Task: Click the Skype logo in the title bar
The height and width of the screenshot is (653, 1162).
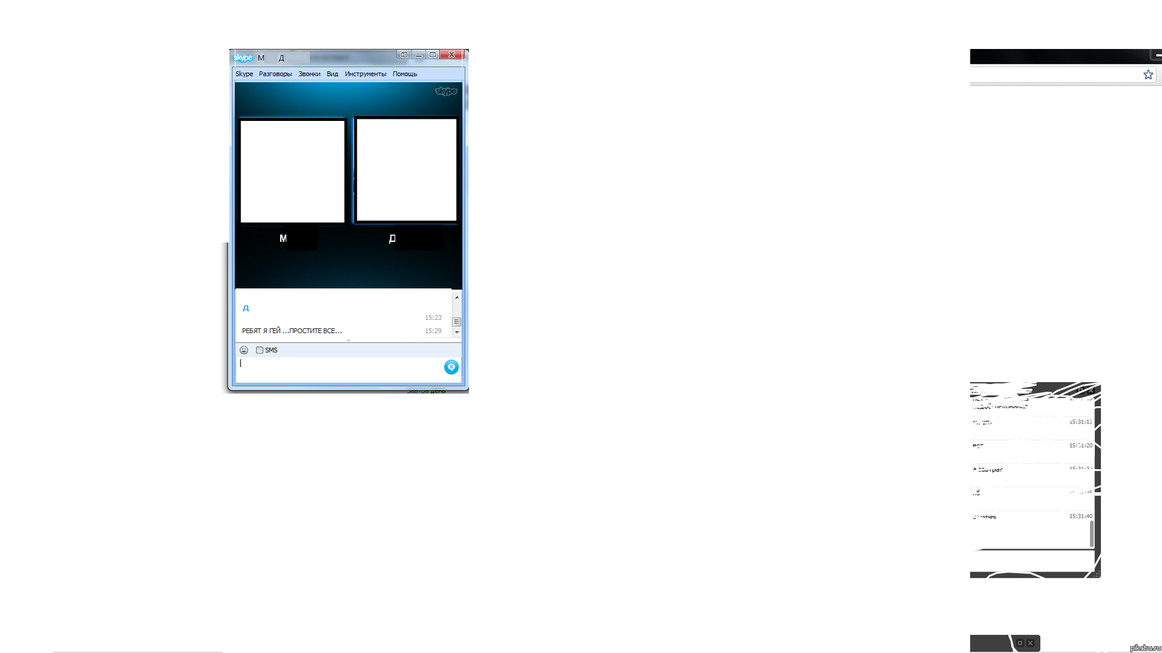Action: [243, 58]
